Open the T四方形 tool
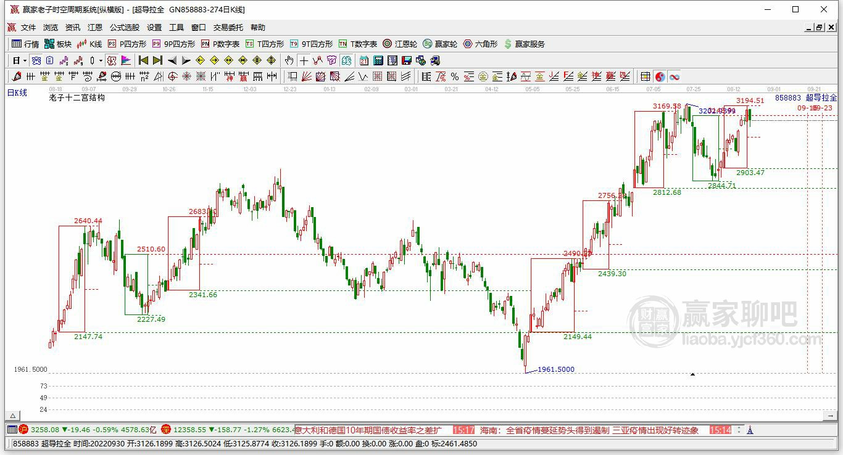 coord(265,44)
